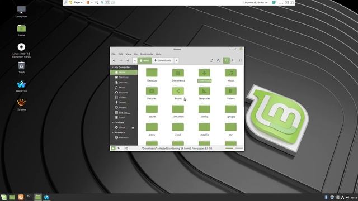Open the File menu
Image resolution: width=358 pixels, height=201 pixels.
[114, 54]
